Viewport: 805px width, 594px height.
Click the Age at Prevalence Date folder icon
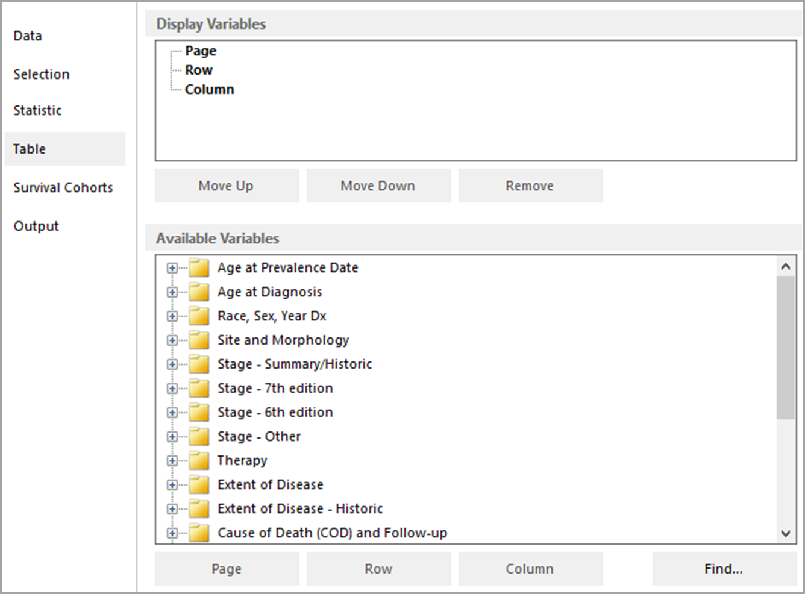199,268
